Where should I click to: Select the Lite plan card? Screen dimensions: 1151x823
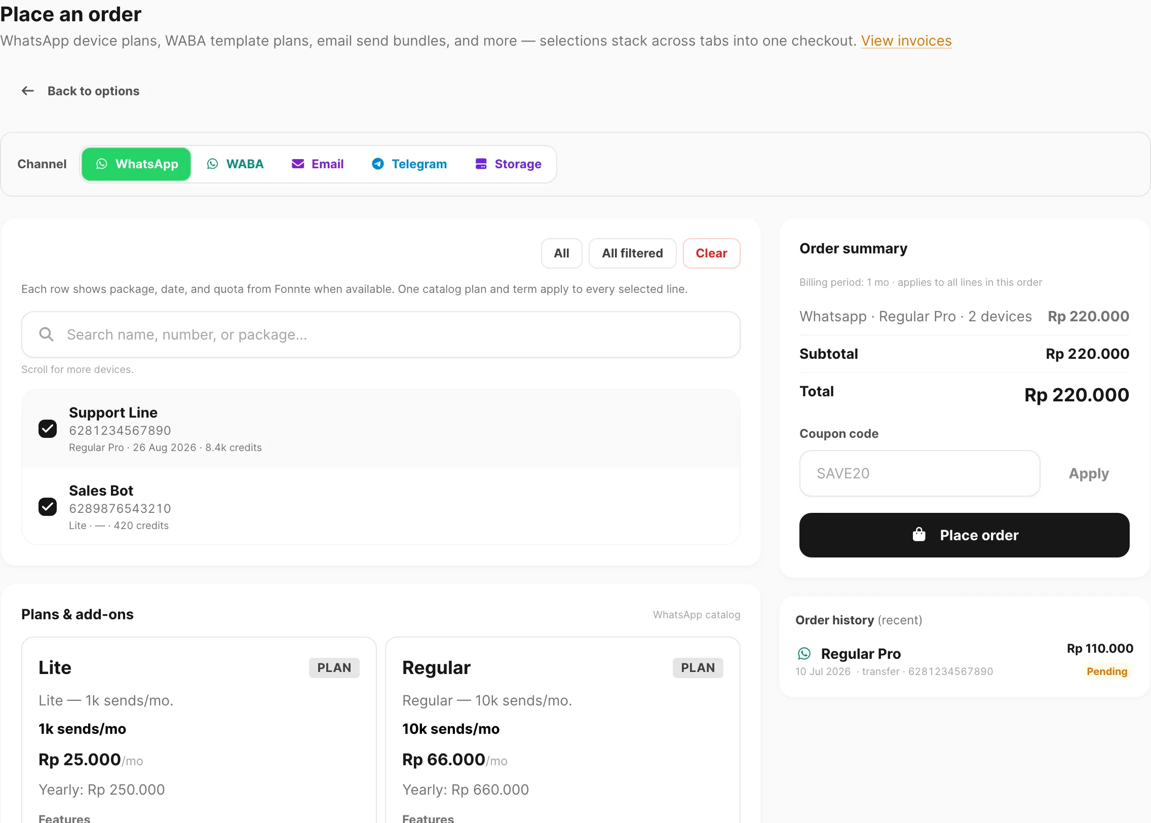[x=199, y=730]
